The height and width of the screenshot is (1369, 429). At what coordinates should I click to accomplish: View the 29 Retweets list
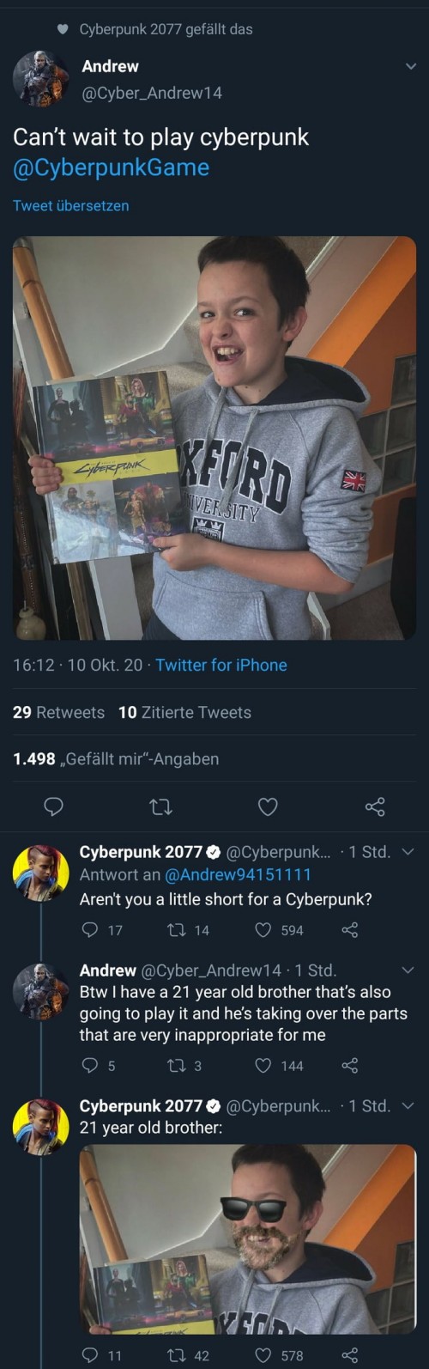[58, 712]
